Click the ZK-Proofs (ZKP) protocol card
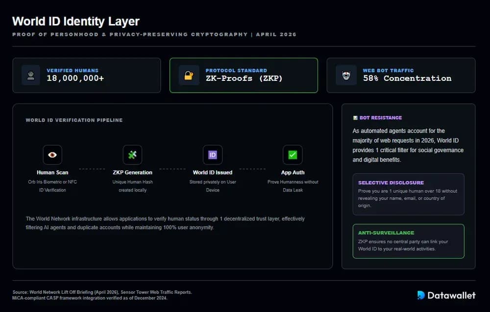This screenshot has width=490, height=312. (x=244, y=75)
